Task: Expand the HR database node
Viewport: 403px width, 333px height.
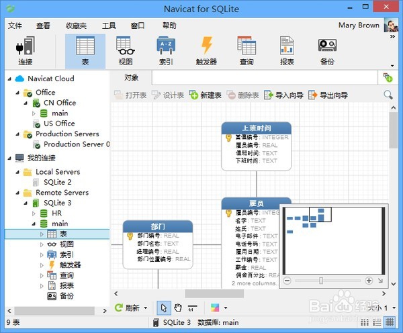Action: (34, 213)
